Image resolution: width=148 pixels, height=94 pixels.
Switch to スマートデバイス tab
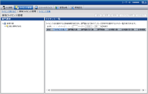coord(44,7)
